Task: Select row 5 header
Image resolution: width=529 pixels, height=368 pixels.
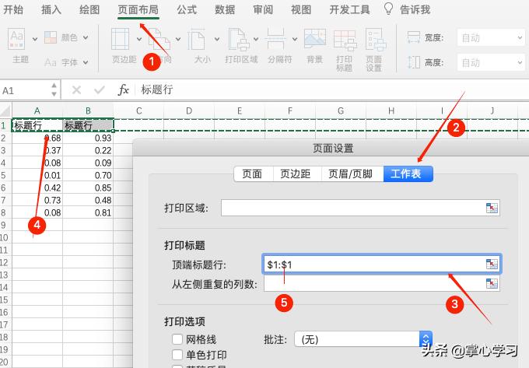Action: coord(5,175)
